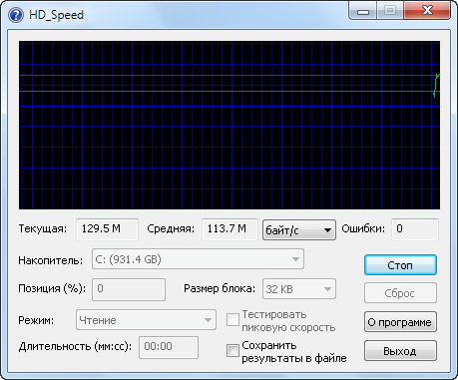Click the Позиция (%) label
The width and height of the screenshot is (458, 380).
52,288
